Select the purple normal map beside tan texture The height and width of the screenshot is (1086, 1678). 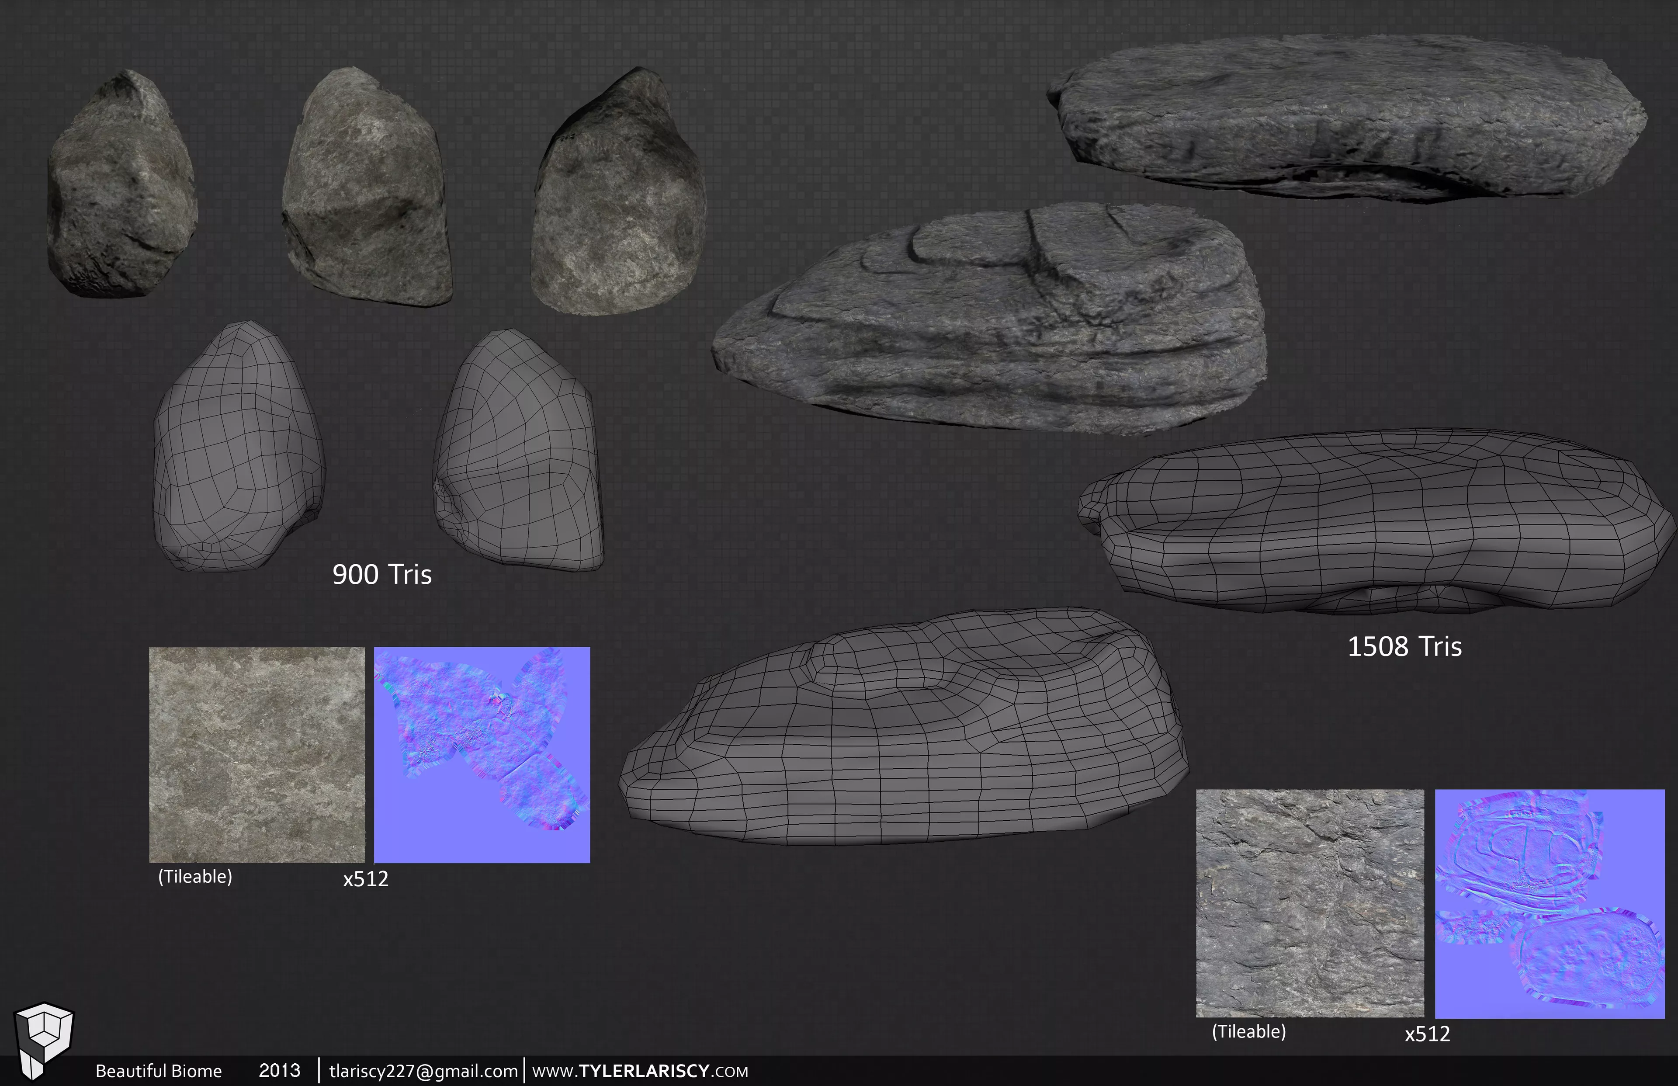(x=482, y=755)
